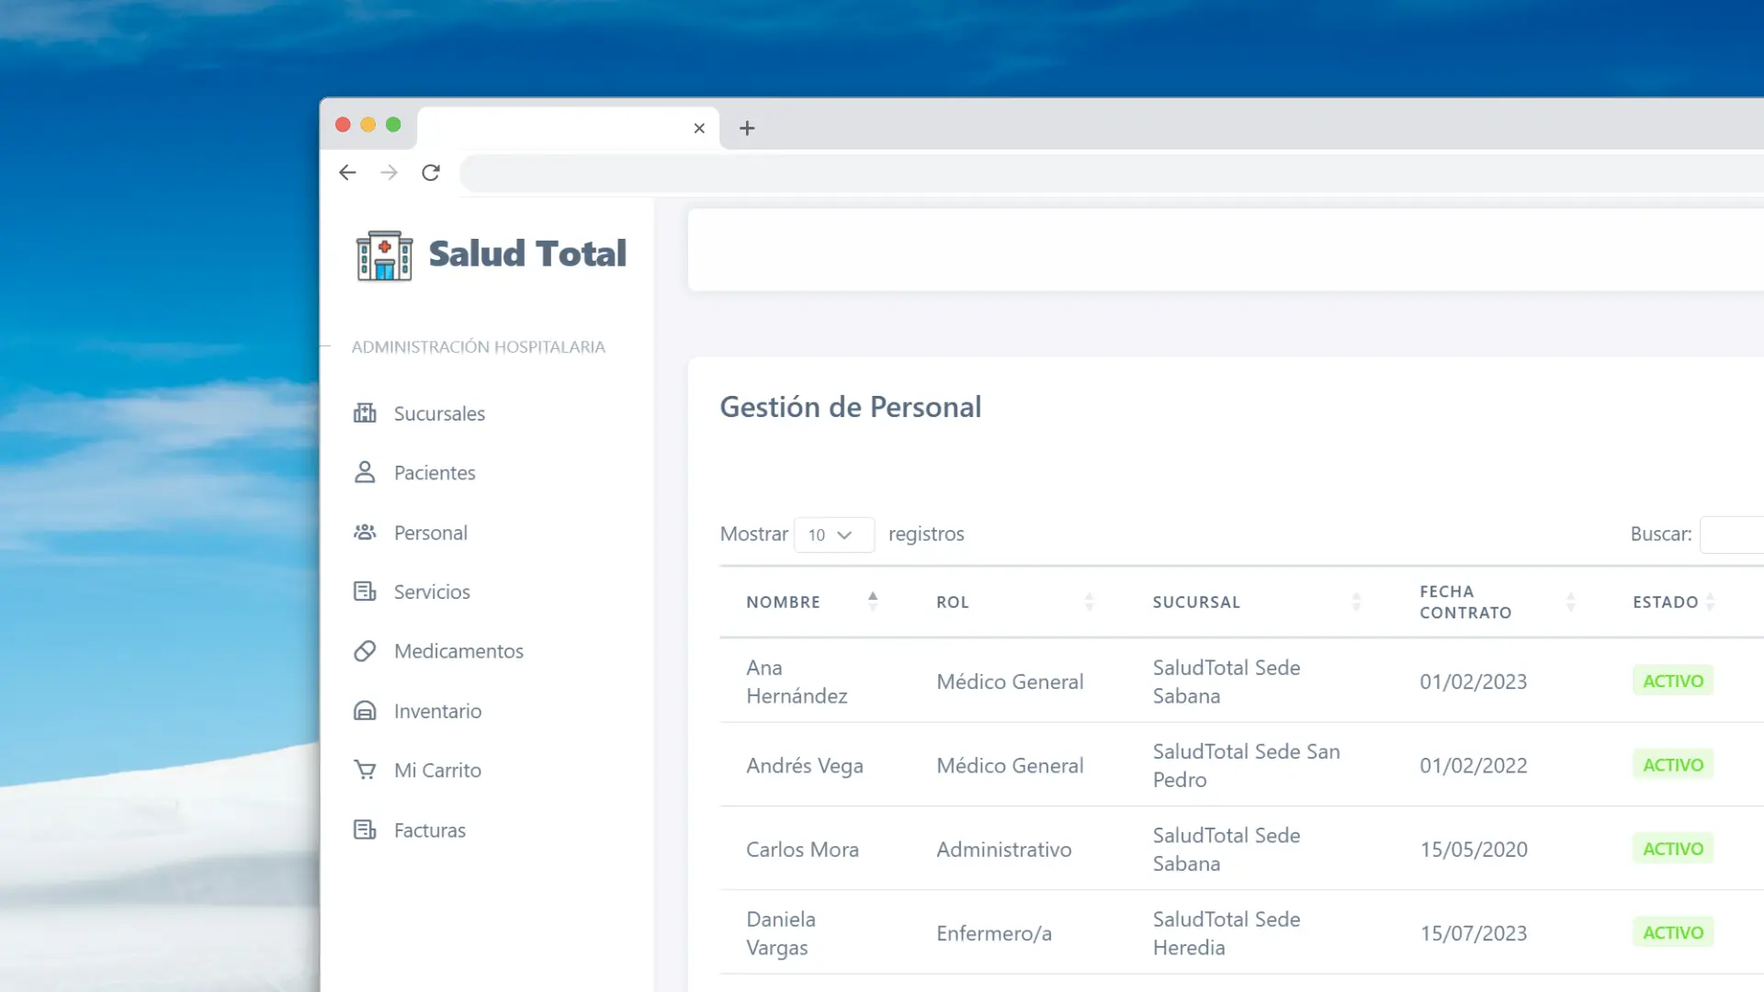Screen dimensions: 1764x992
Task: Click the green traffic light button
Action: click(x=393, y=124)
